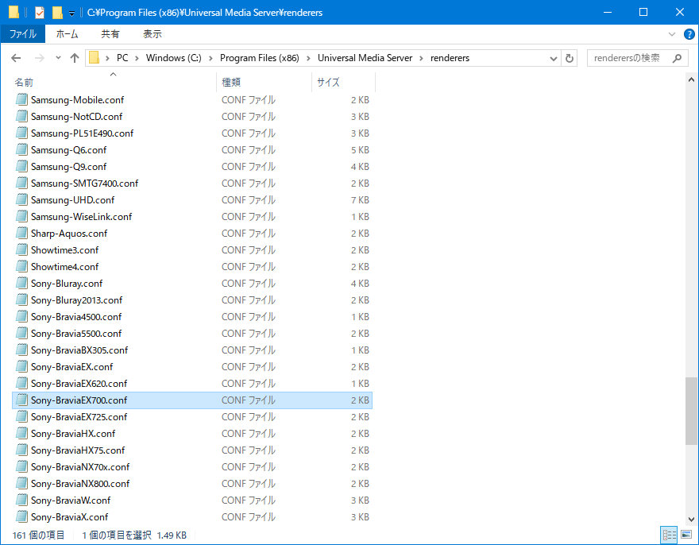This screenshot has height=545, width=699.
Task: Click icon of Sony-Bravia4500.conf
Action: tap(21, 316)
